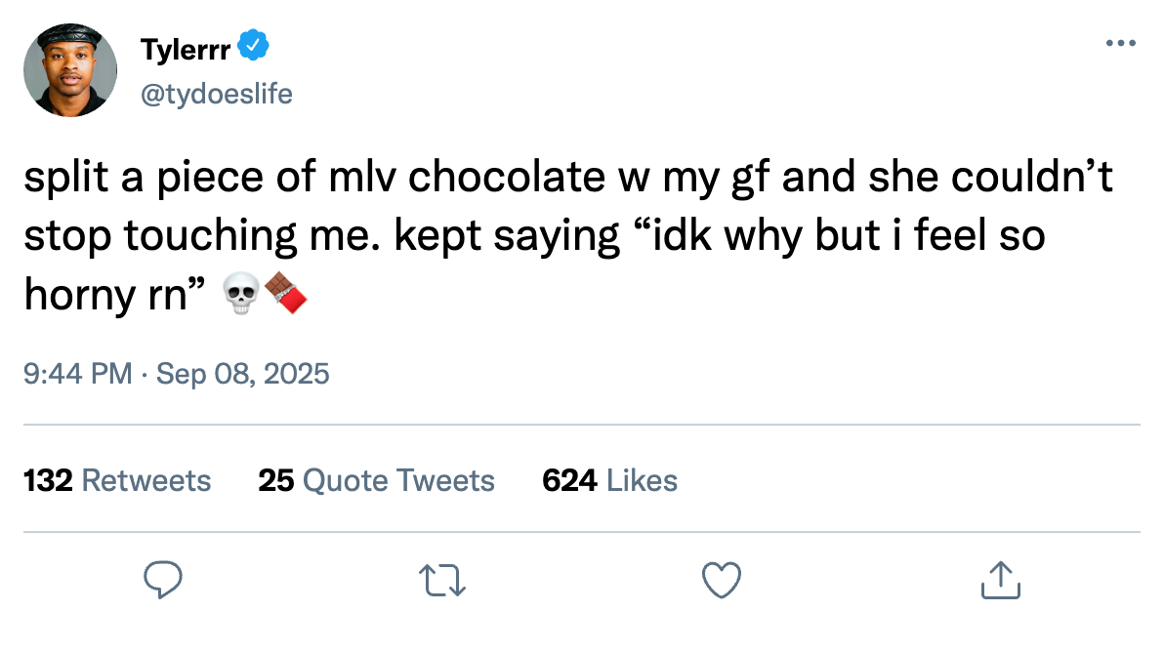This screenshot has height=652, width=1164.
Task: Click the 9:44 PM timestamp
Action: 77,373
